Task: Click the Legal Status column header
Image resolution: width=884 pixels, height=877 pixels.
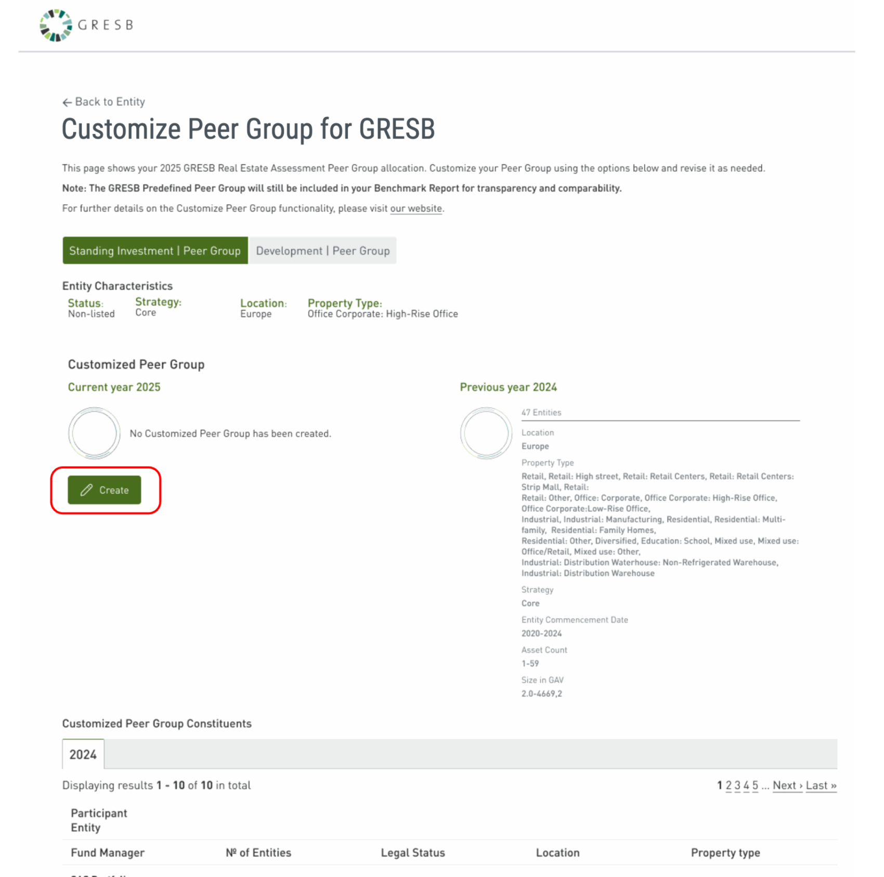Action: 413,853
